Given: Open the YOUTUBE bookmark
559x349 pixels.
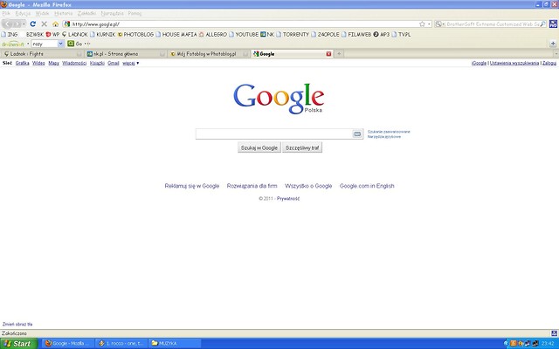Looking at the screenshot, I should tap(244, 34).
